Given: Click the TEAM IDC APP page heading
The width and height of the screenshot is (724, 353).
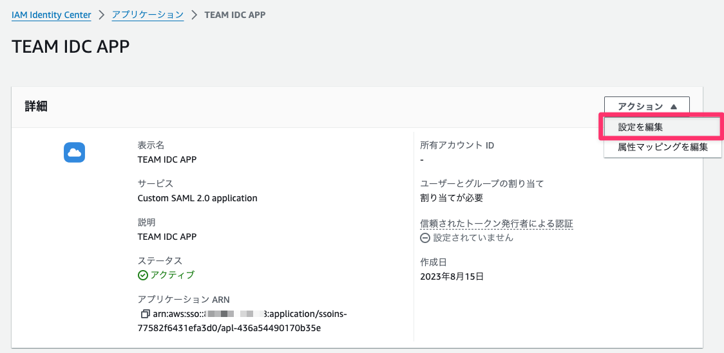Looking at the screenshot, I should (70, 46).
